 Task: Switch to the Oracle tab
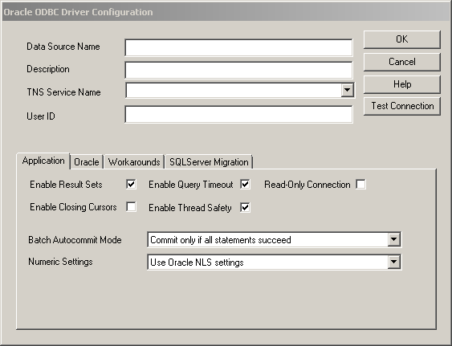click(x=87, y=161)
